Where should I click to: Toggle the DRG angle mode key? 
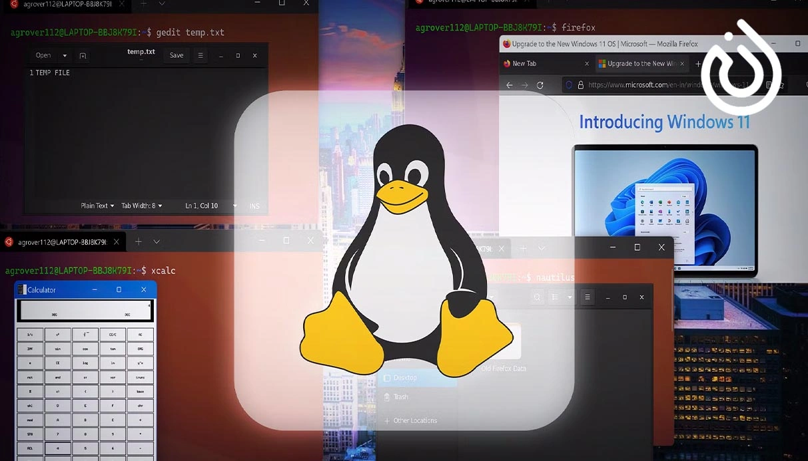pos(140,349)
